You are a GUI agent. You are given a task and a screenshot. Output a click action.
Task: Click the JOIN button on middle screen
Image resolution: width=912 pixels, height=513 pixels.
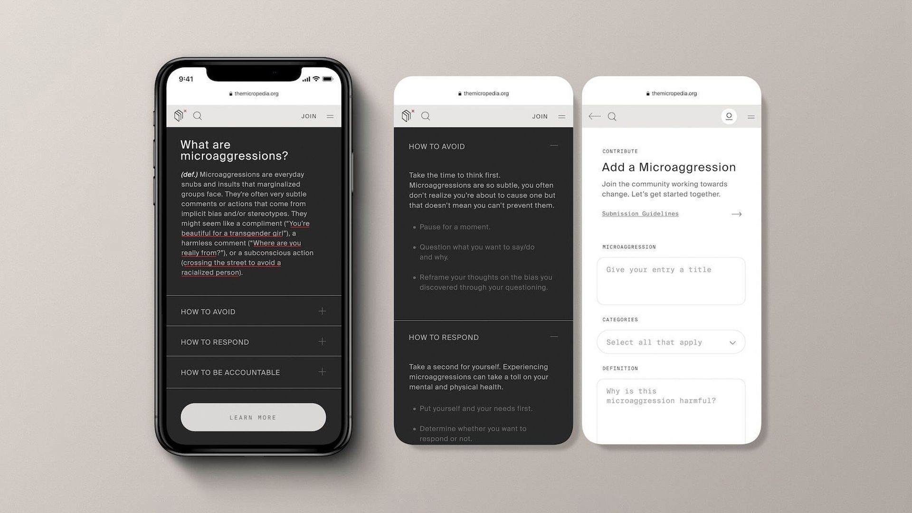click(539, 116)
